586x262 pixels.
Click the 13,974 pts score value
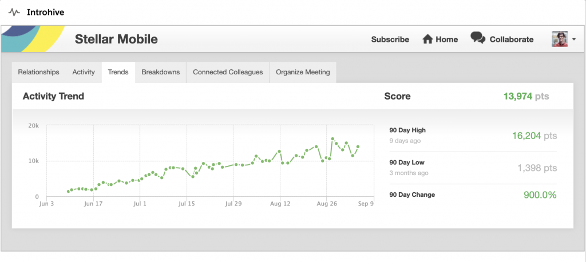point(526,96)
